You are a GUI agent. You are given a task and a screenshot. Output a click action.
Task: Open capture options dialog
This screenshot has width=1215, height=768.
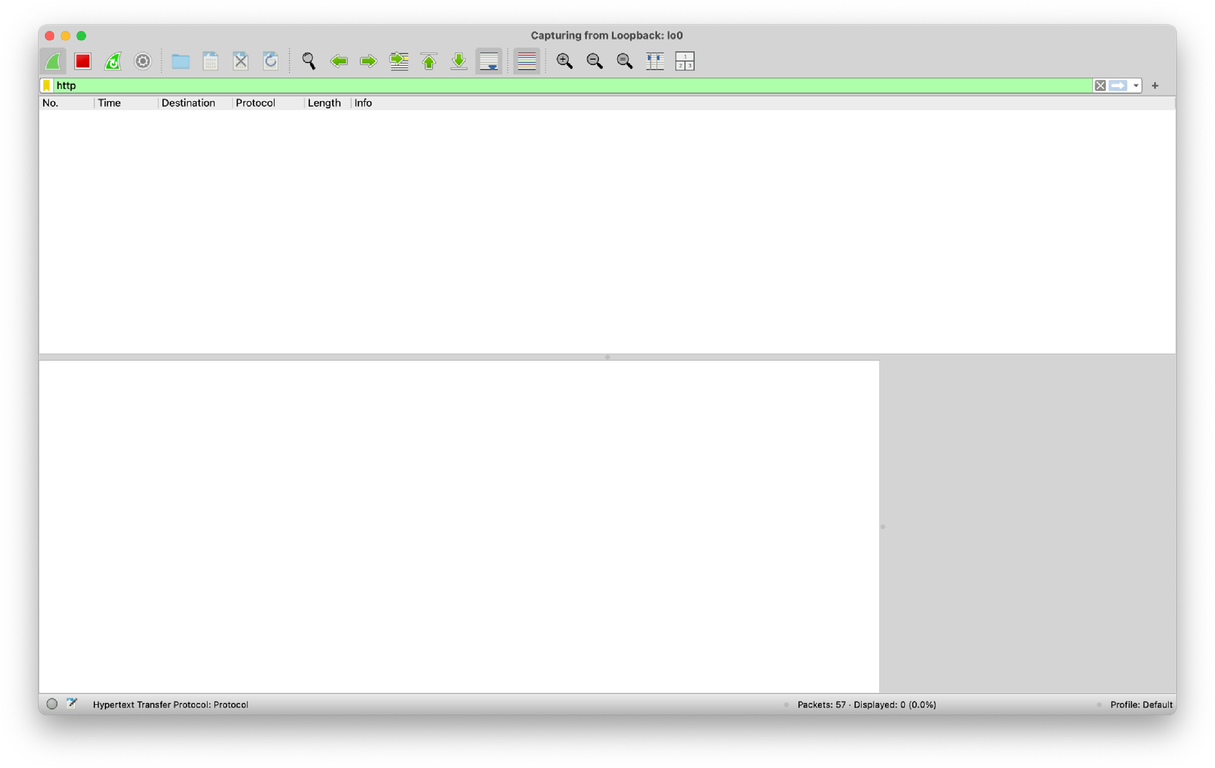tap(142, 61)
